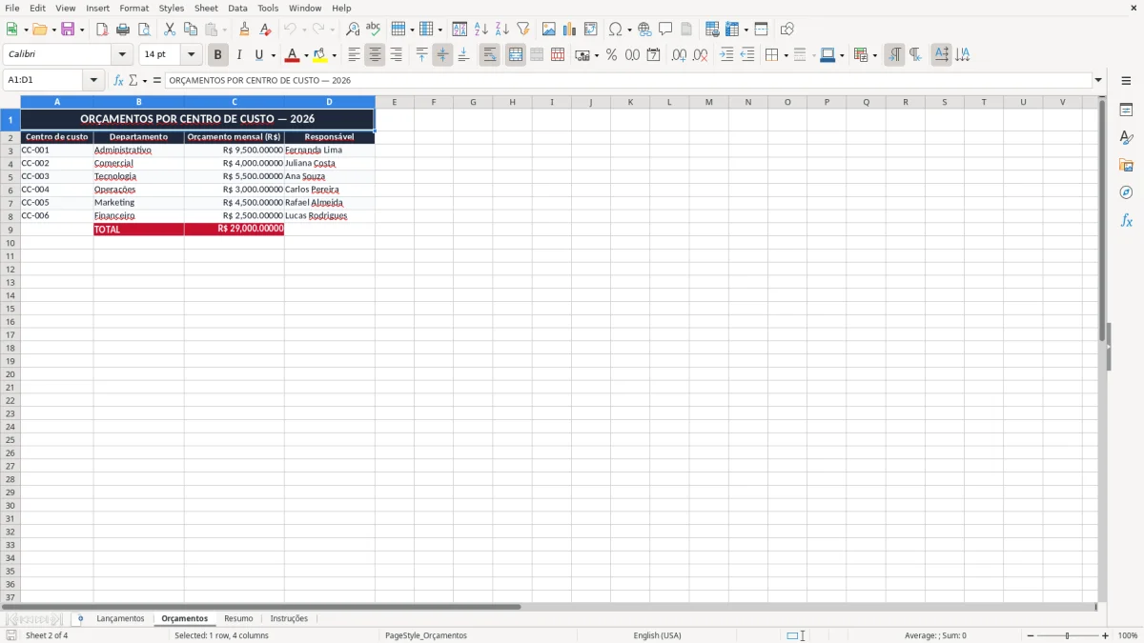Toggle wrap text
The height and width of the screenshot is (643, 1144).
tap(490, 55)
